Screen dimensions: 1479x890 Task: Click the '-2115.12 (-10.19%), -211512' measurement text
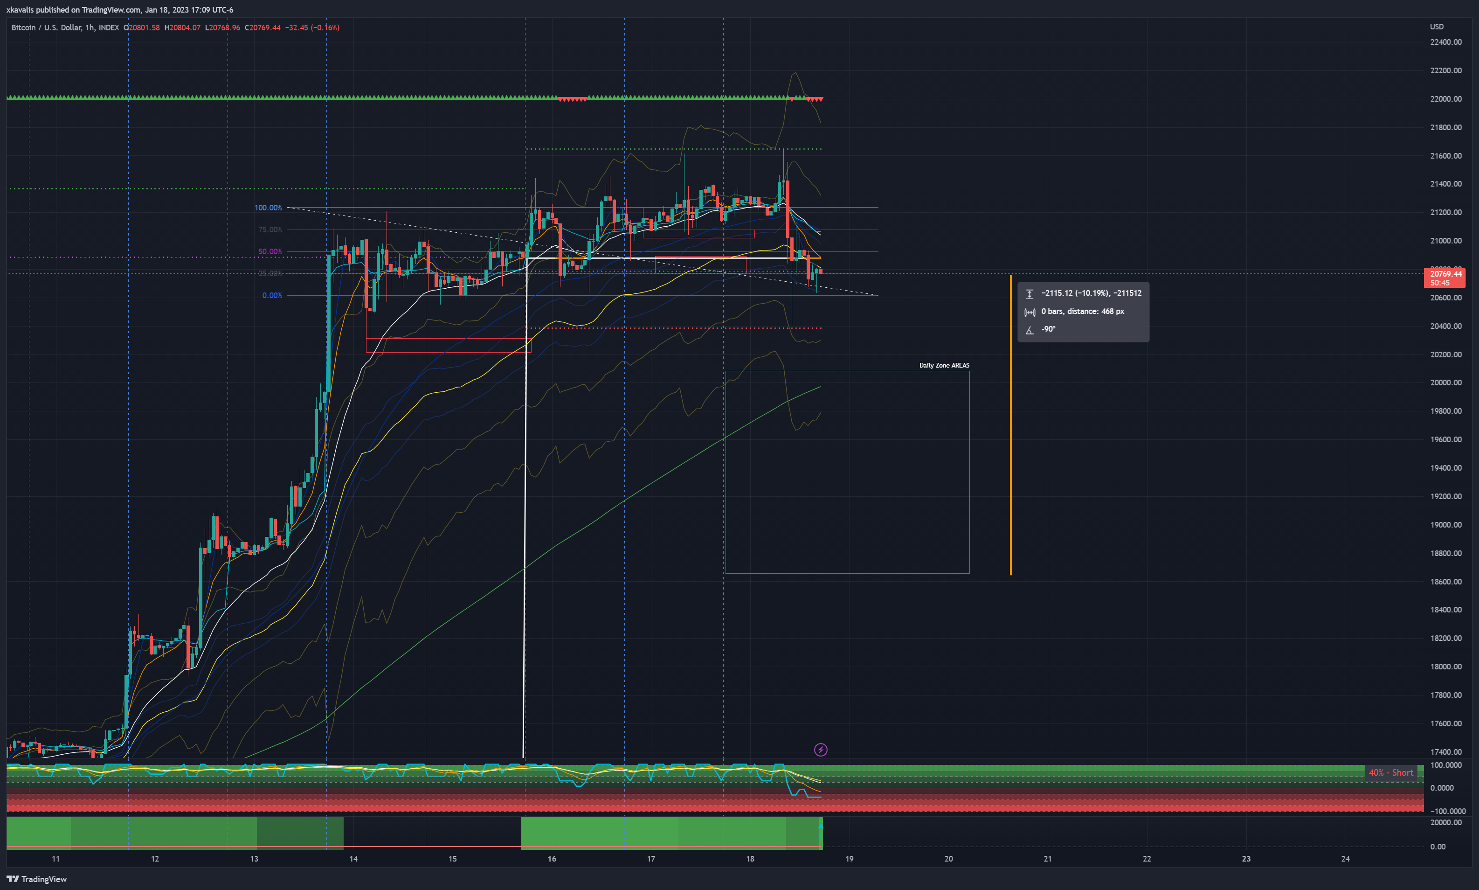1091,293
